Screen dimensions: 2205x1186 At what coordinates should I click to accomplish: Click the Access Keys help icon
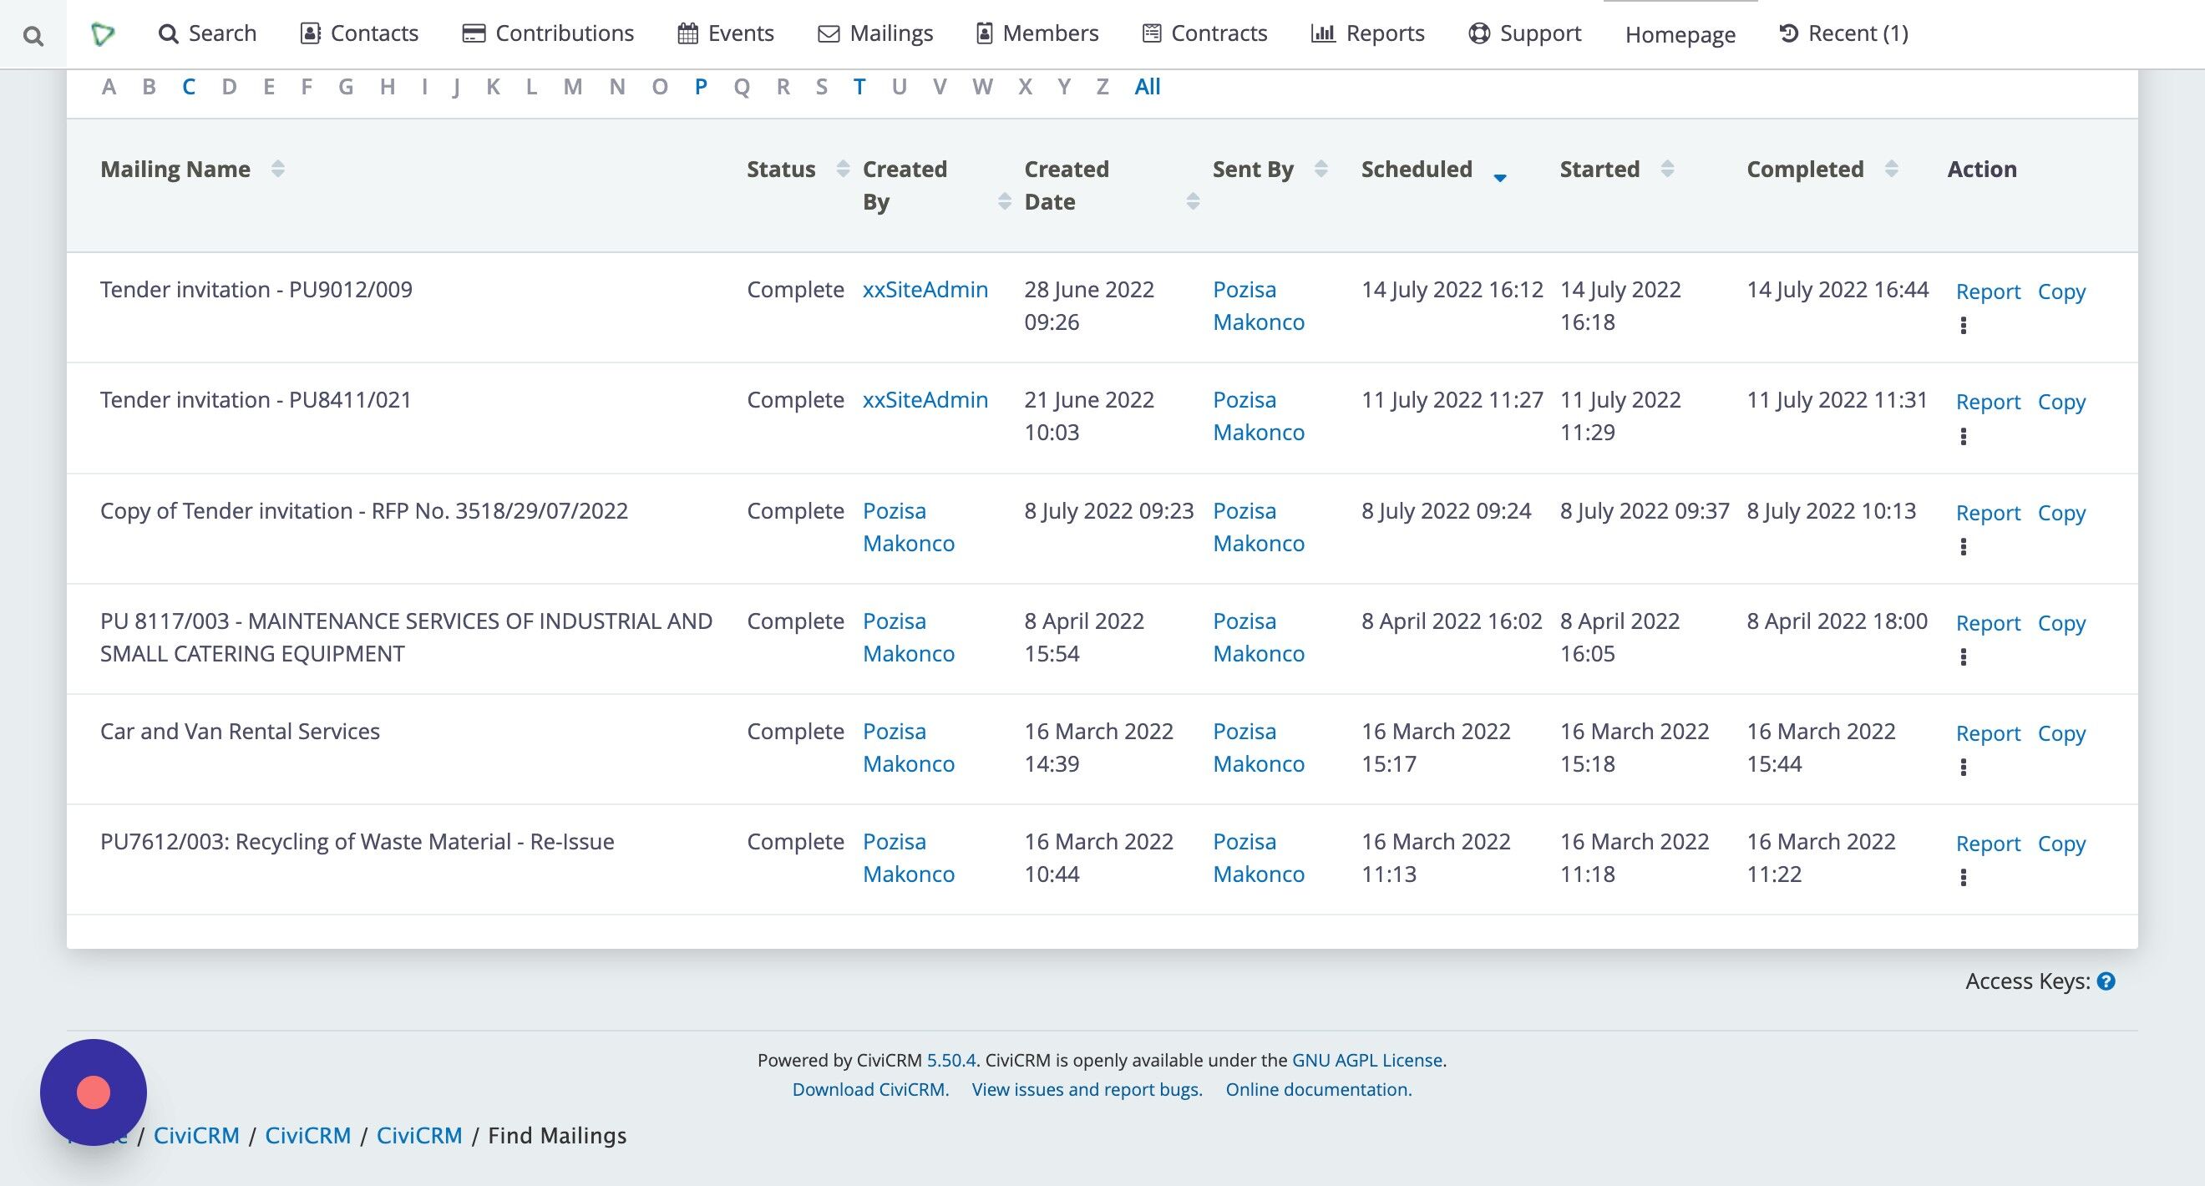tap(2106, 981)
